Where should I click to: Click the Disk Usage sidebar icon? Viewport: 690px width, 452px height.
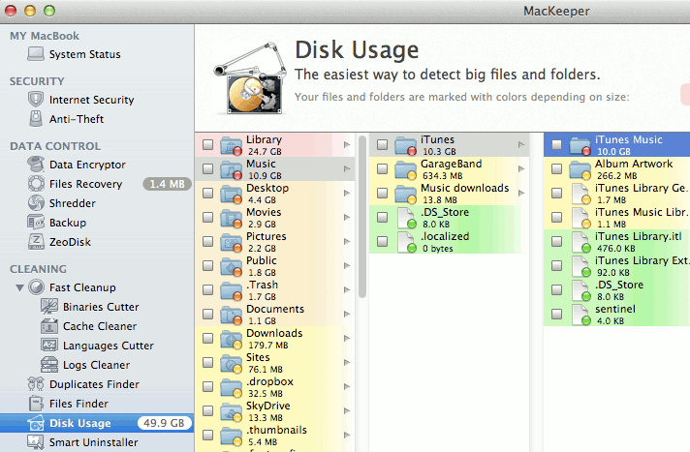(36, 423)
